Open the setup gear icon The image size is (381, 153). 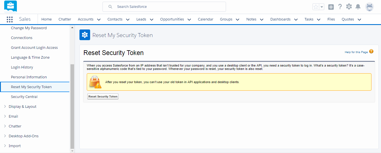tap(349, 7)
